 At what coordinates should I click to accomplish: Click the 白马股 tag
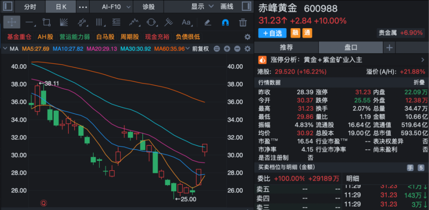pyautogui.click(x=105, y=37)
